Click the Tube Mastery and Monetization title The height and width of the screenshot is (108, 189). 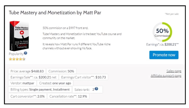(x=55, y=13)
